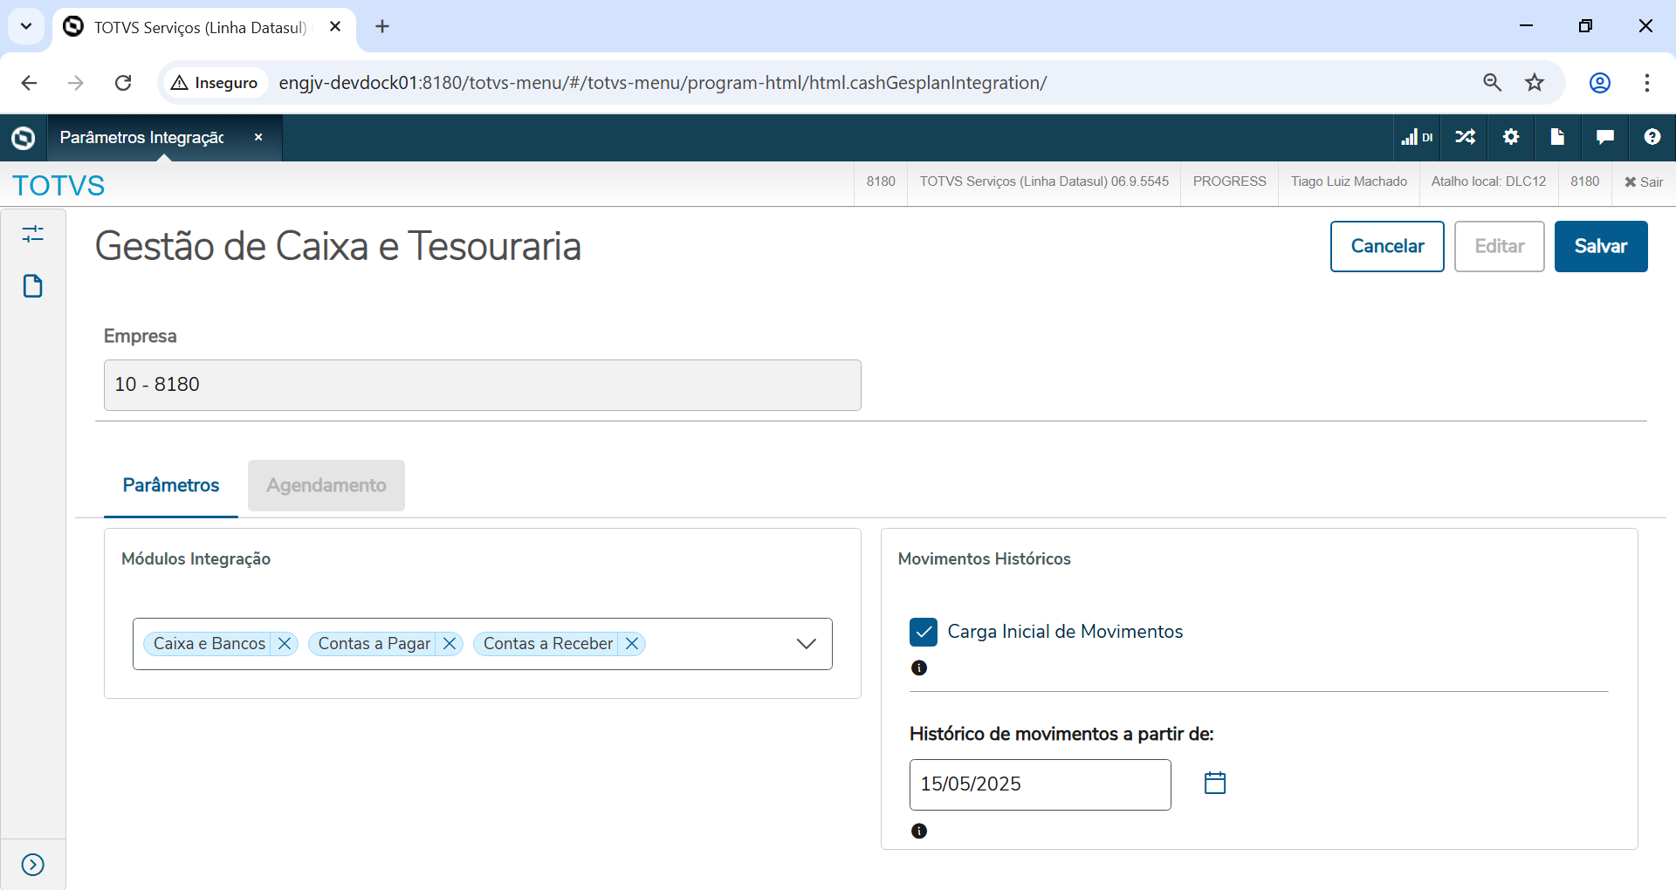Select the Parâmetros Integração header tab
This screenshot has width=1676, height=890.
(165, 137)
